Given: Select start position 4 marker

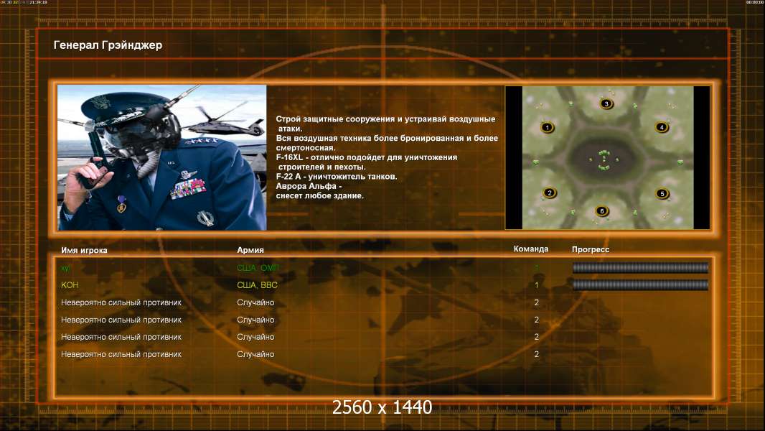Looking at the screenshot, I should coord(662,127).
